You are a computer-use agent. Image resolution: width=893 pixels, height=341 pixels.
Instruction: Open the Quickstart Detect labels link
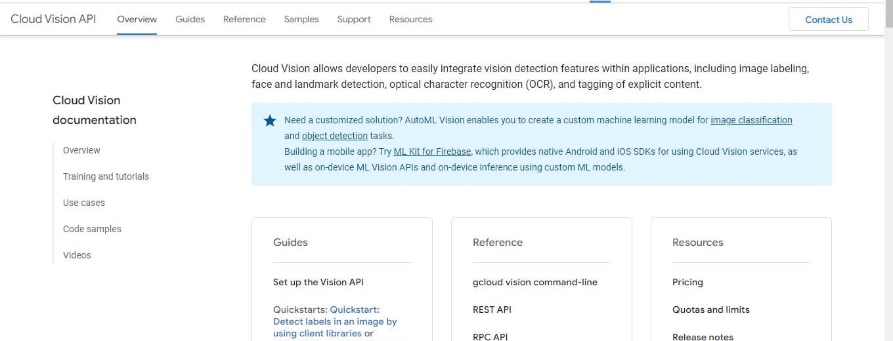(x=335, y=321)
